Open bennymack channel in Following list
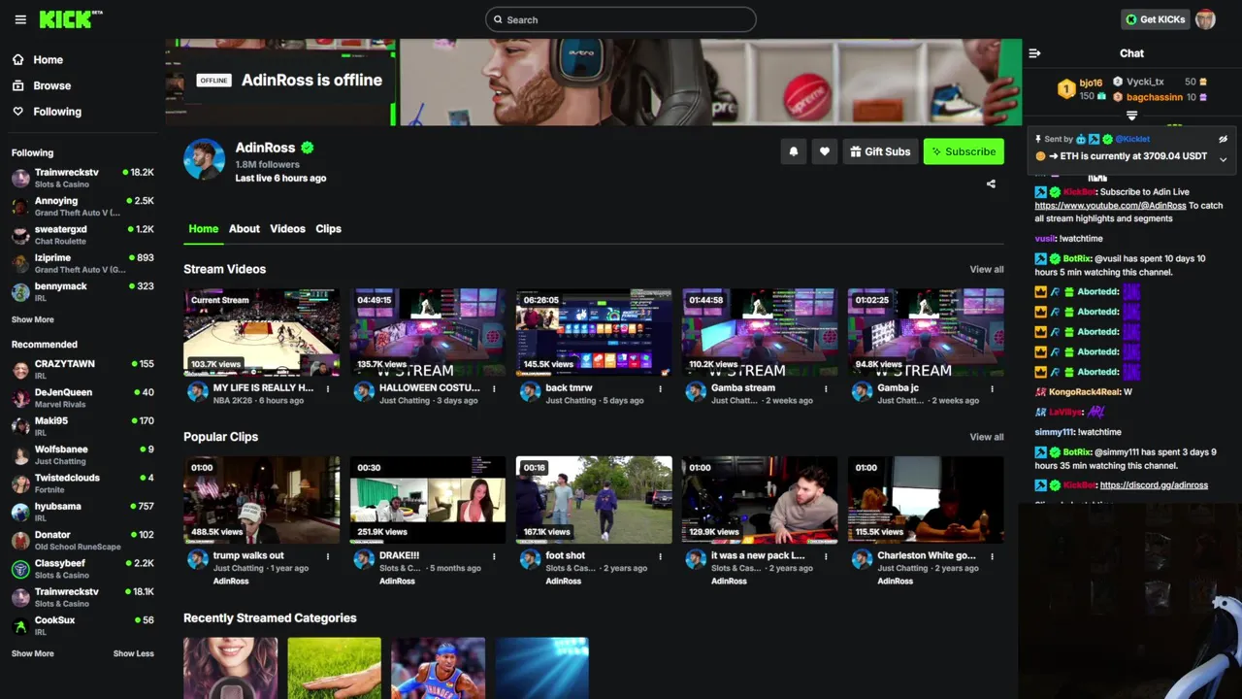Viewport: 1242px width, 699px height. coord(82,291)
